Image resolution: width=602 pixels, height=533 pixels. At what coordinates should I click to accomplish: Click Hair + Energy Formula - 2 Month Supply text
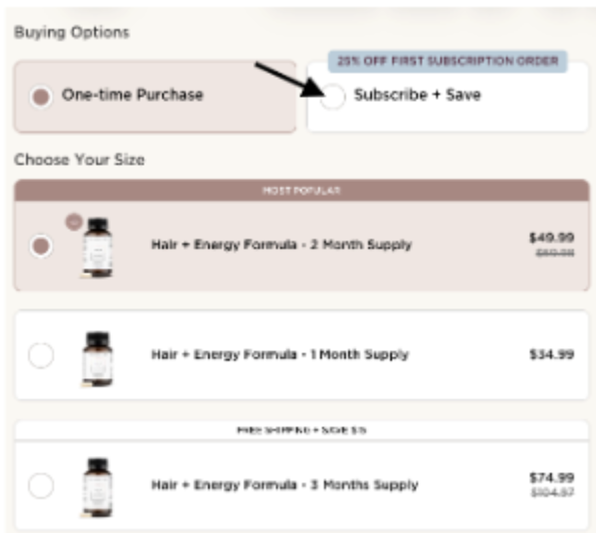[x=281, y=245]
